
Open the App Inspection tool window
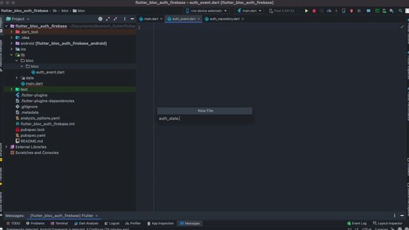click(x=160, y=223)
